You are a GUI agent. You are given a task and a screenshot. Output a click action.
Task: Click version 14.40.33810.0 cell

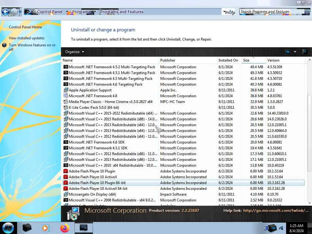(278, 113)
